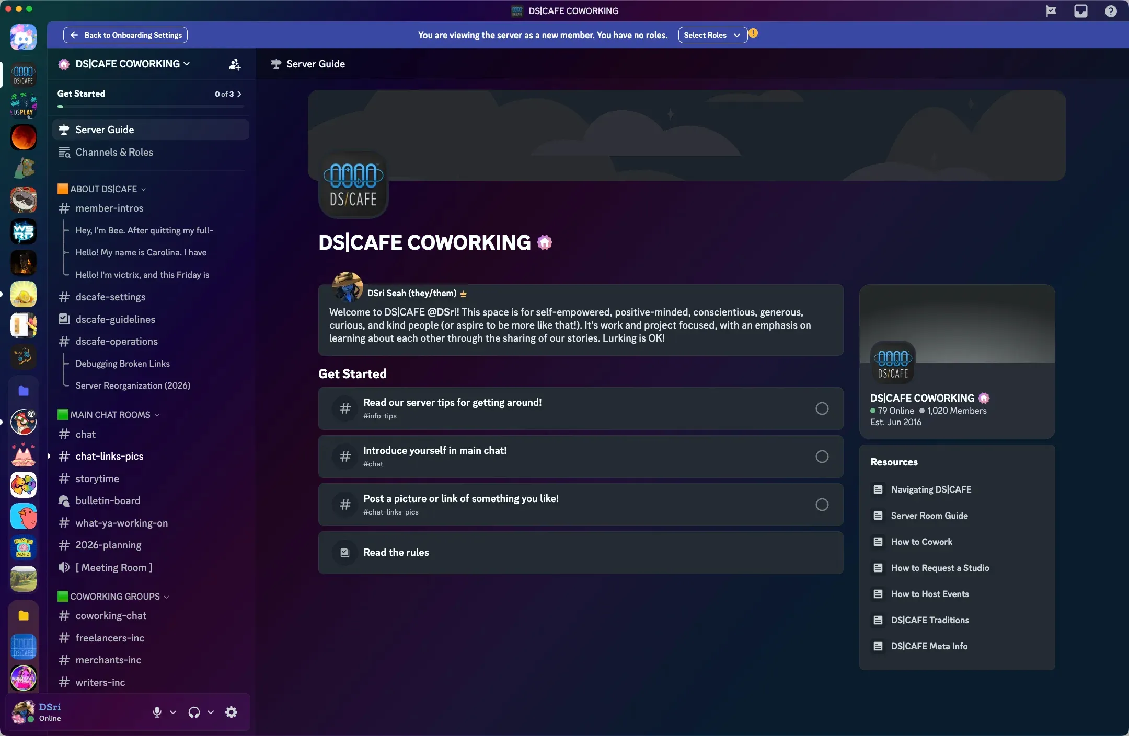This screenshot has height=736, width=1129.
Task: Open user settings with the gear icon
Action: [x=232, y=712]
